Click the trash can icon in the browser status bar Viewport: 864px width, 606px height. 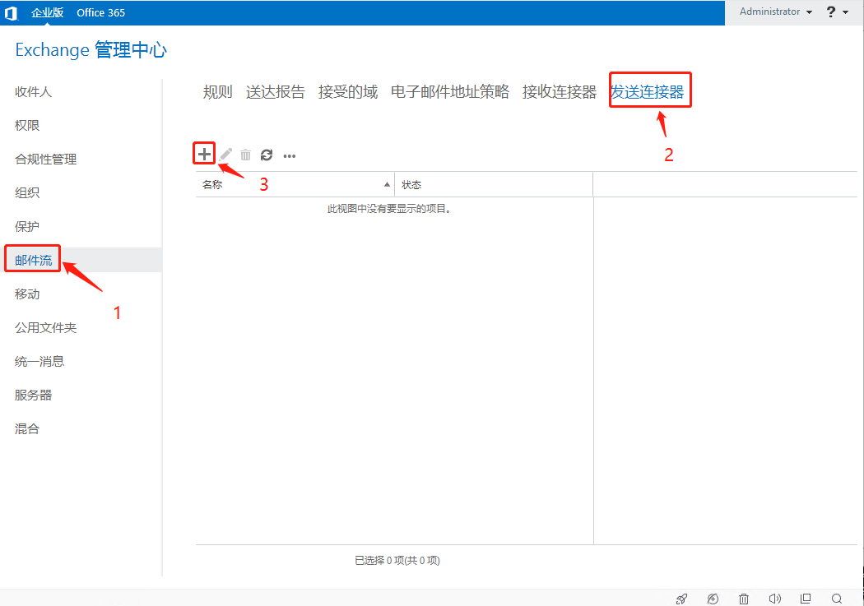pyautogui.click(x=744, y=599)
